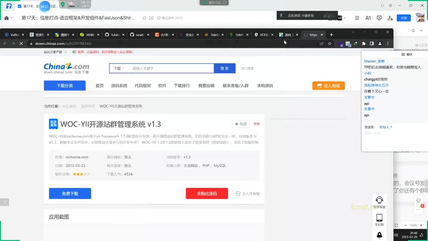428x241 pixels.
Task: Open 源码系统 navigation item
Action: point(119,85)
